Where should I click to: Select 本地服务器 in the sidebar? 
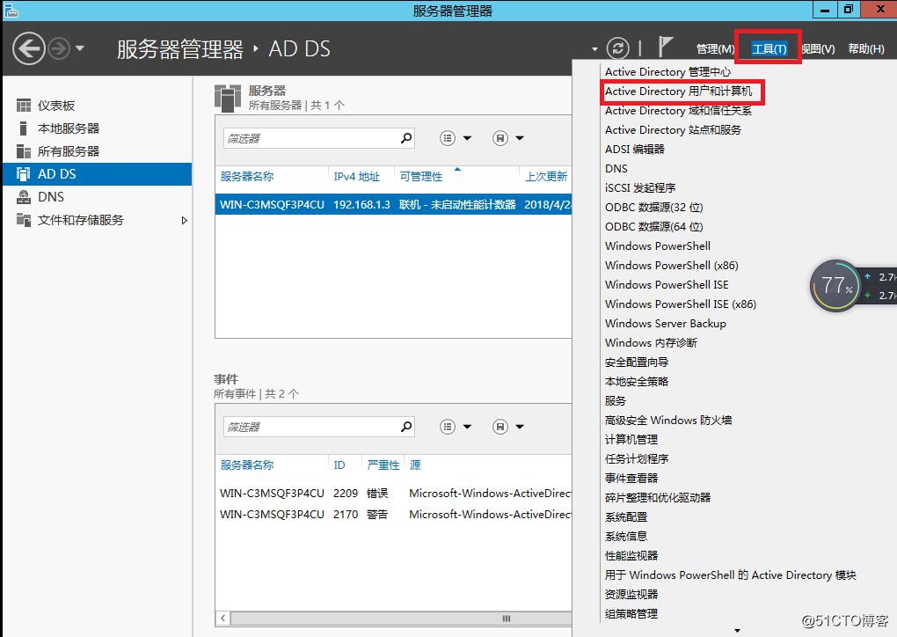98,128
